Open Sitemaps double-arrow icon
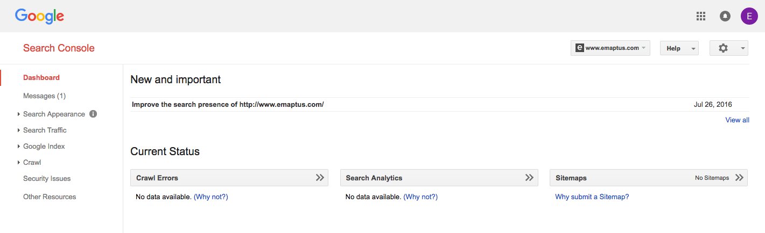Screen dimensions: 765x233 tap(739, 178)
